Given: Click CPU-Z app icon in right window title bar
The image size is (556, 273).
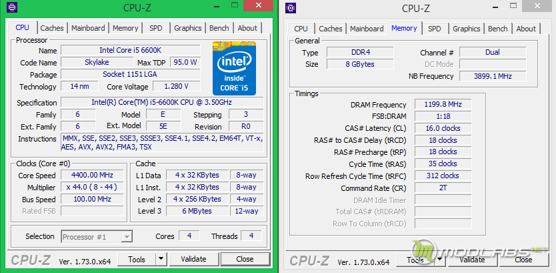Looking at the screenshot, I should [291, 8].
